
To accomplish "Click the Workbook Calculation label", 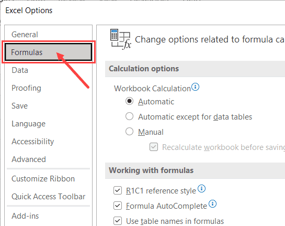I will 152,89.
